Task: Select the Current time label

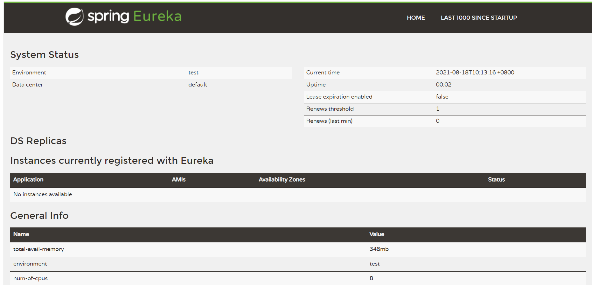Action: (x=323, y=73)
